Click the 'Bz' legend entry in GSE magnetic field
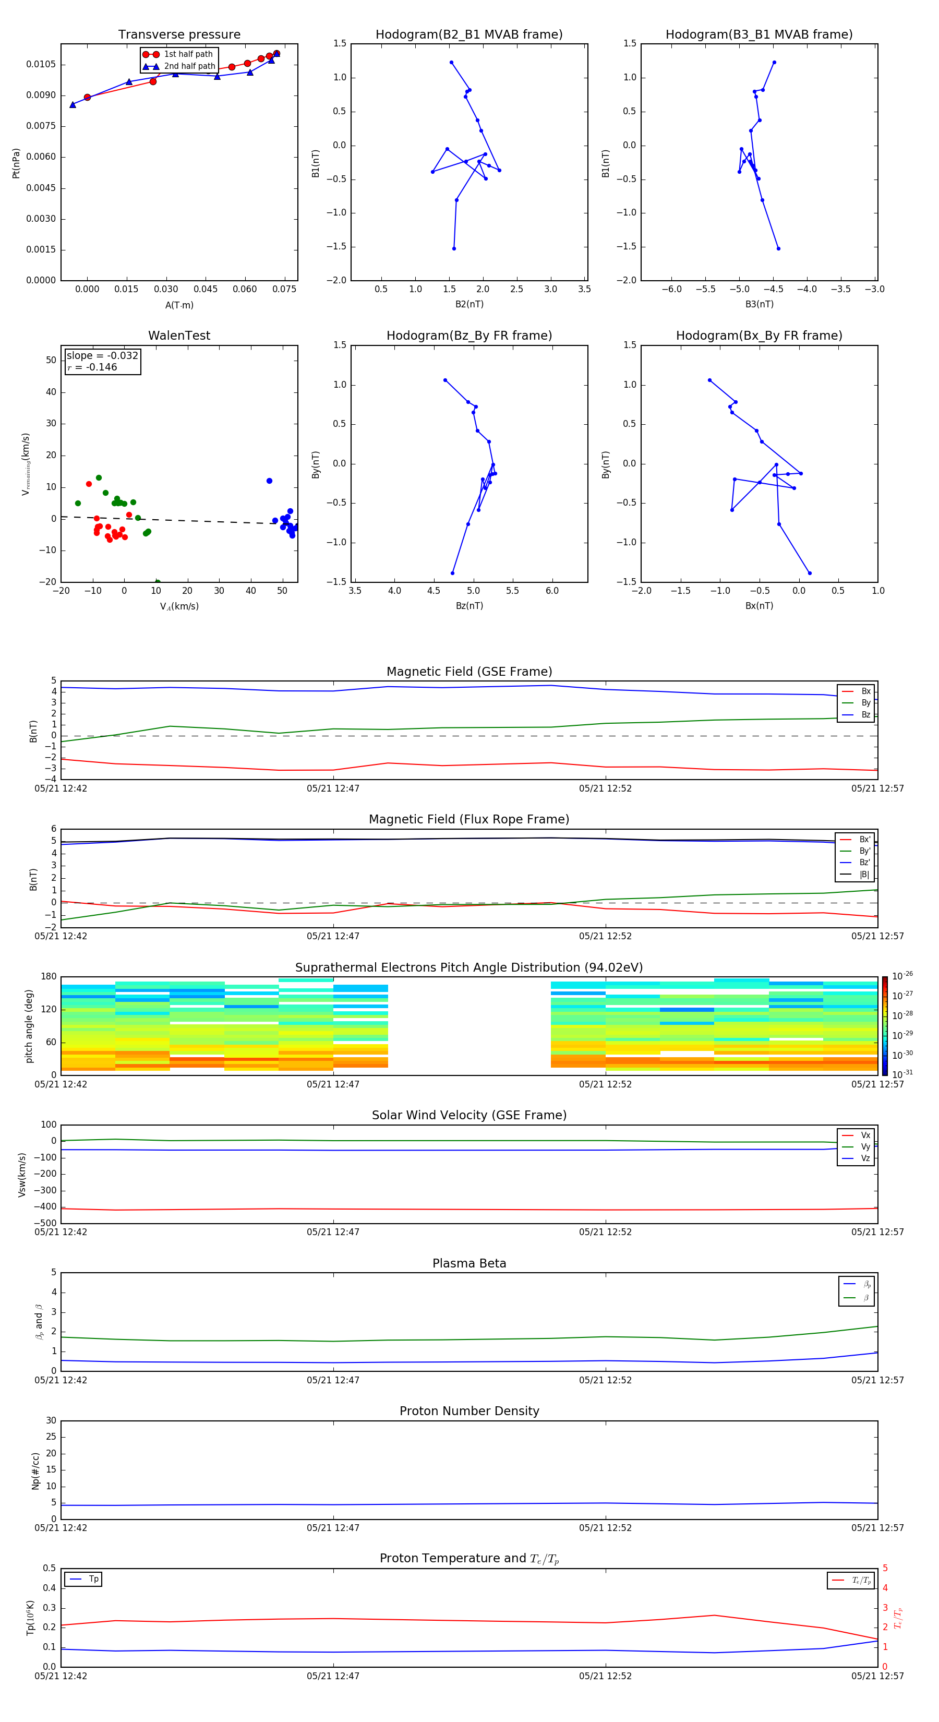 click(857, 714)
